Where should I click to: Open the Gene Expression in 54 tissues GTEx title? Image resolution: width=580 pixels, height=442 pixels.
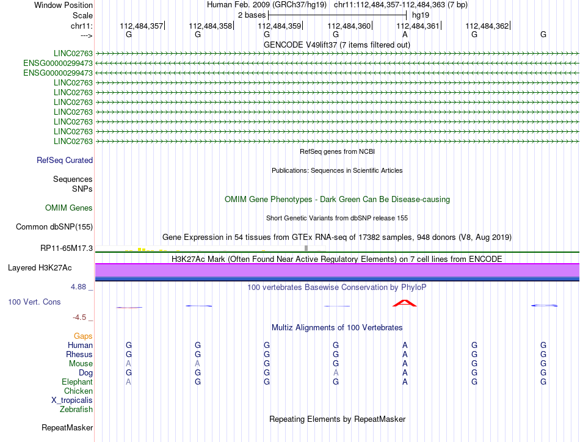point(337,237)
